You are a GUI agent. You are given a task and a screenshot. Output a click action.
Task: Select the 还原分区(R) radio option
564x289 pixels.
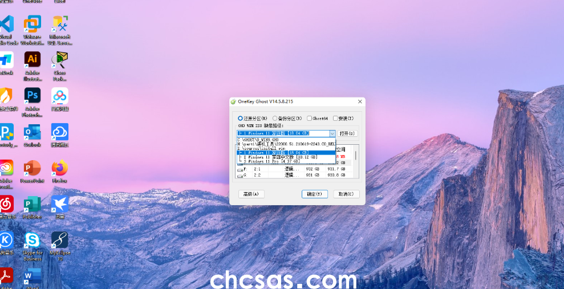[x=253, y=118]
